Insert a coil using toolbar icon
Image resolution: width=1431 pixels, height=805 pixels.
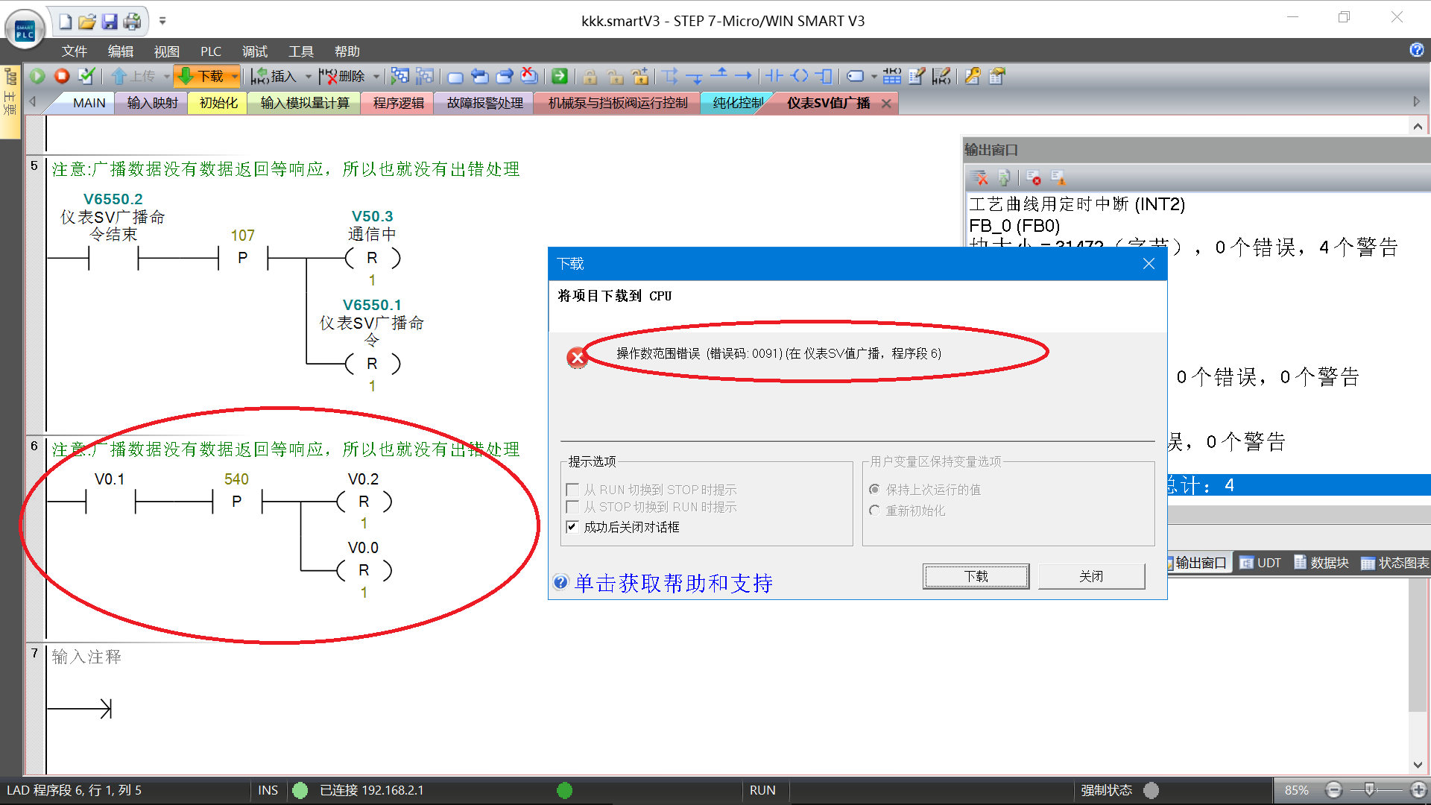[x=800, y=76]
